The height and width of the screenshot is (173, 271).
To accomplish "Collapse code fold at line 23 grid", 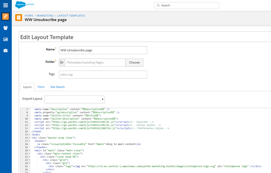I will 29,160.
